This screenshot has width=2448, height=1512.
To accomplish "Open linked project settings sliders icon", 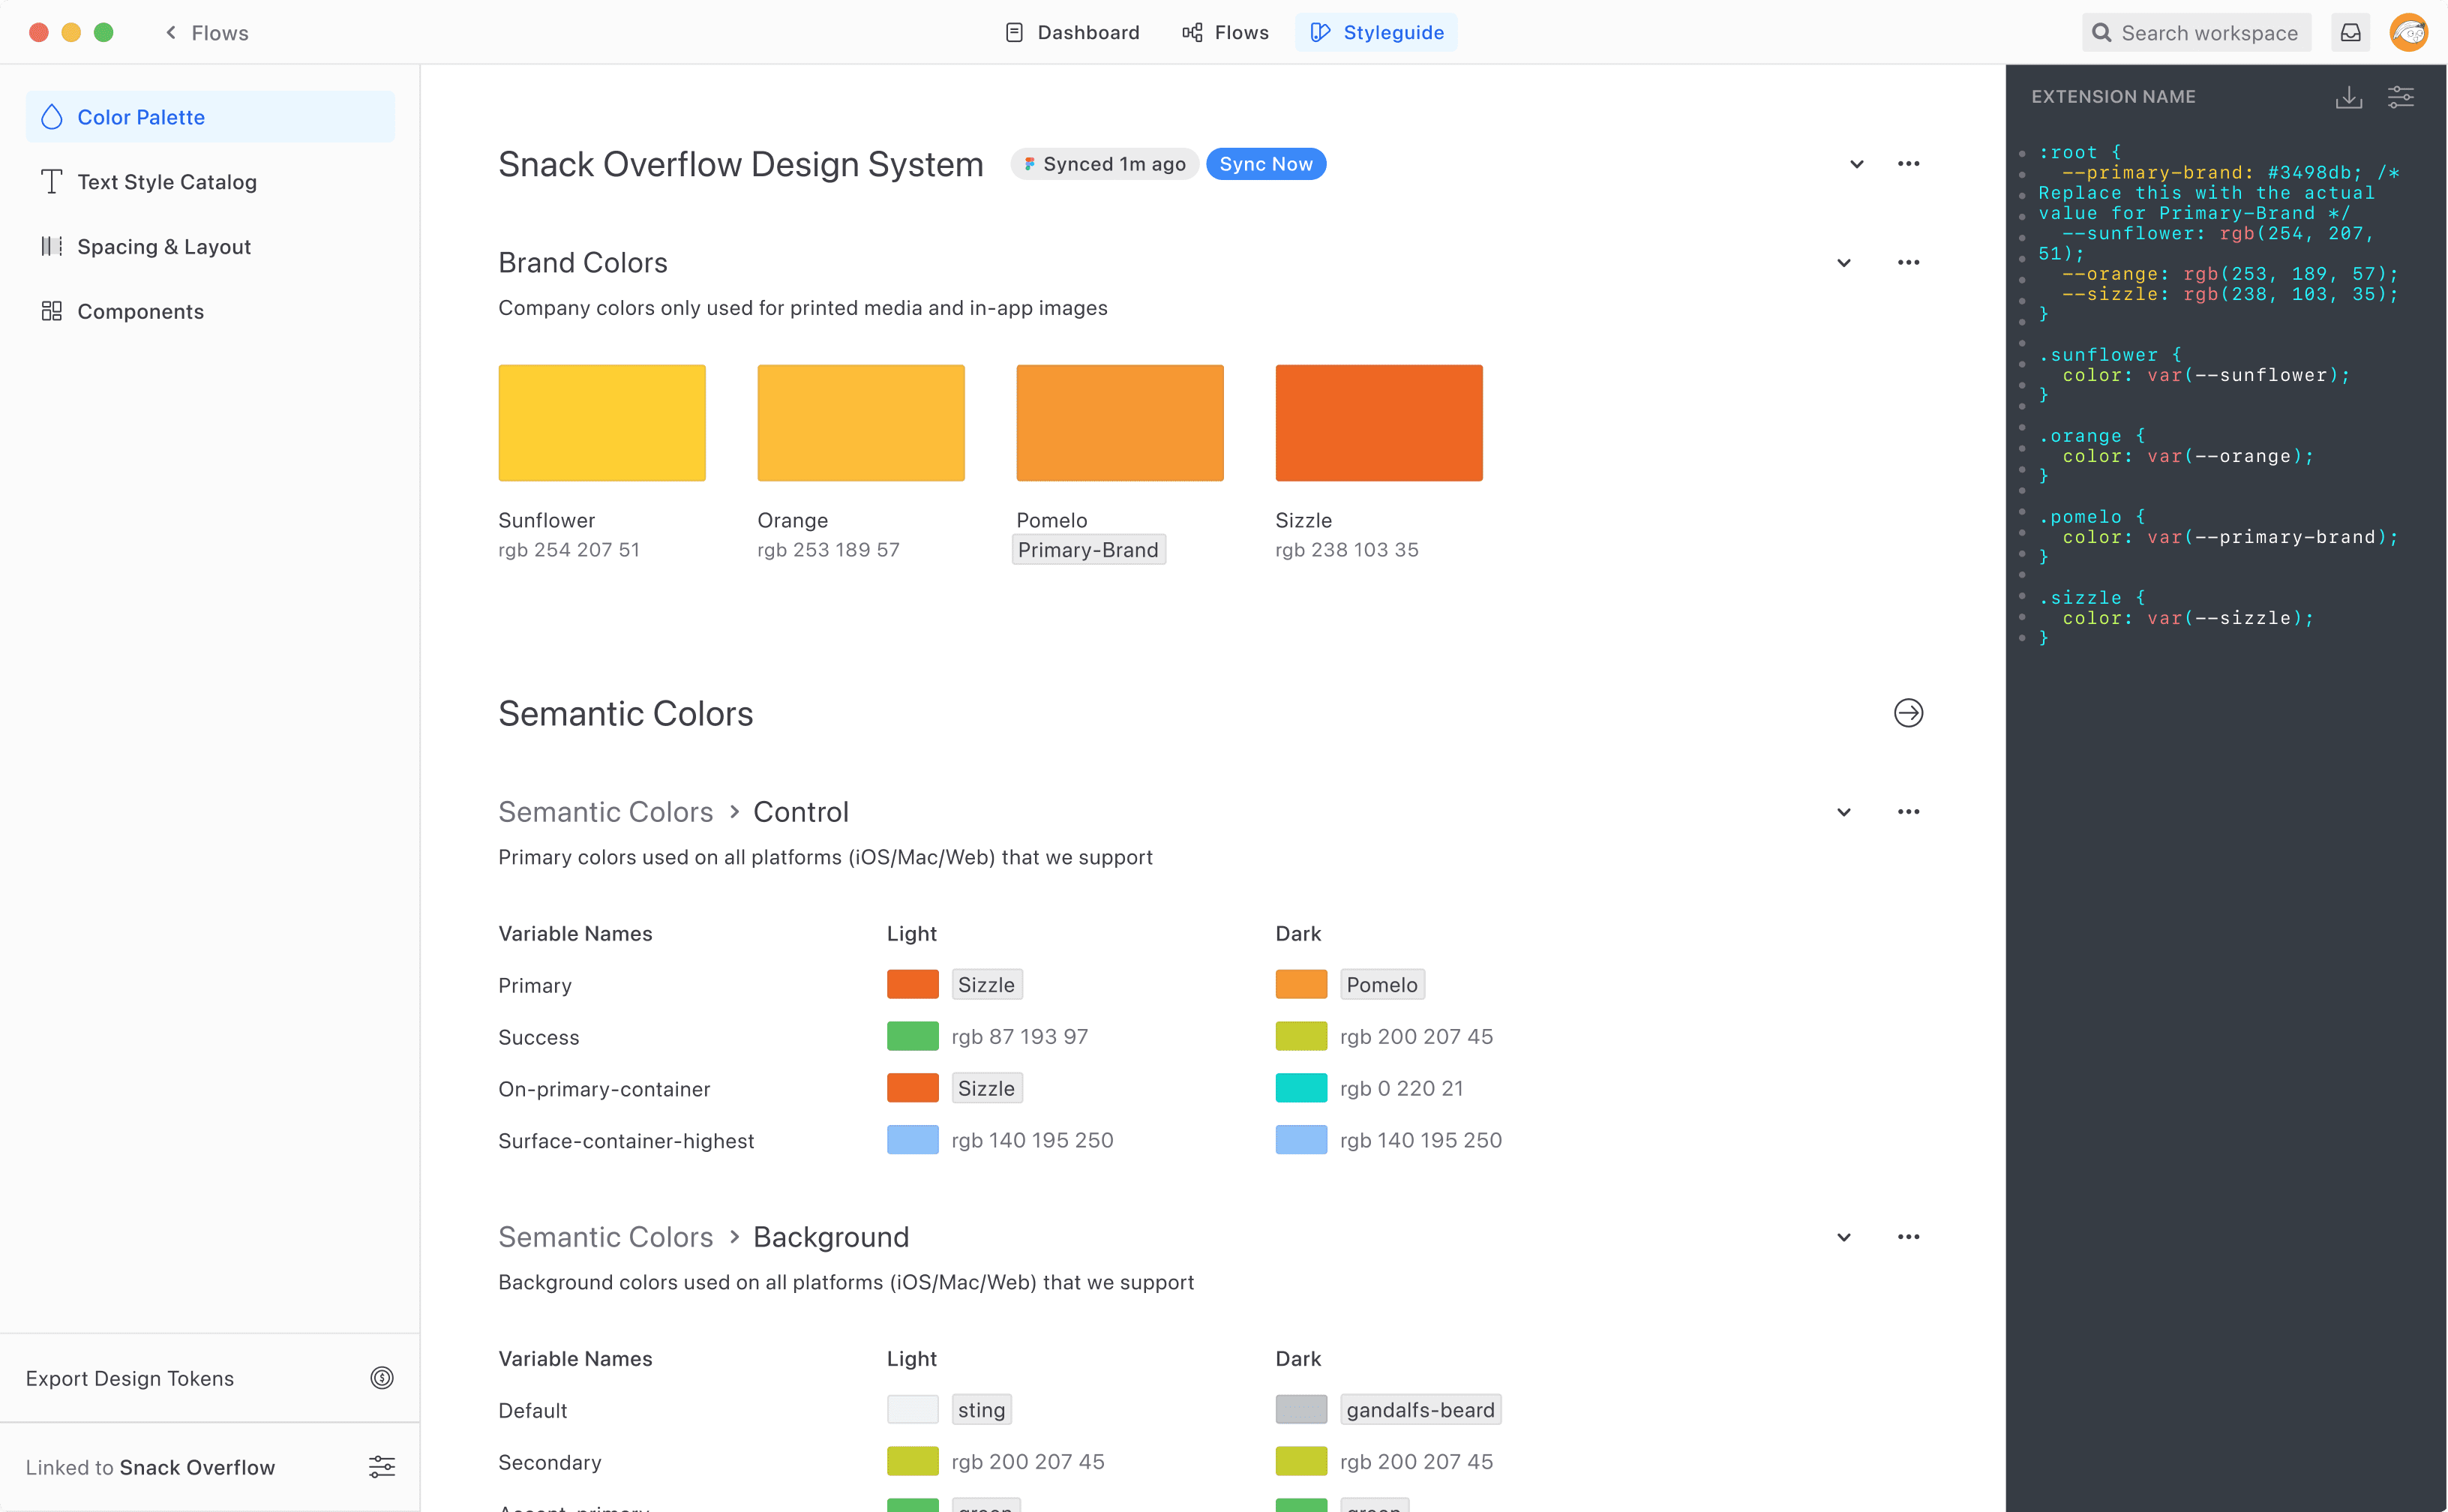I will point(381,1467).
